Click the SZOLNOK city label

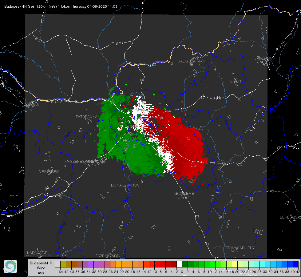pos(223,163)
